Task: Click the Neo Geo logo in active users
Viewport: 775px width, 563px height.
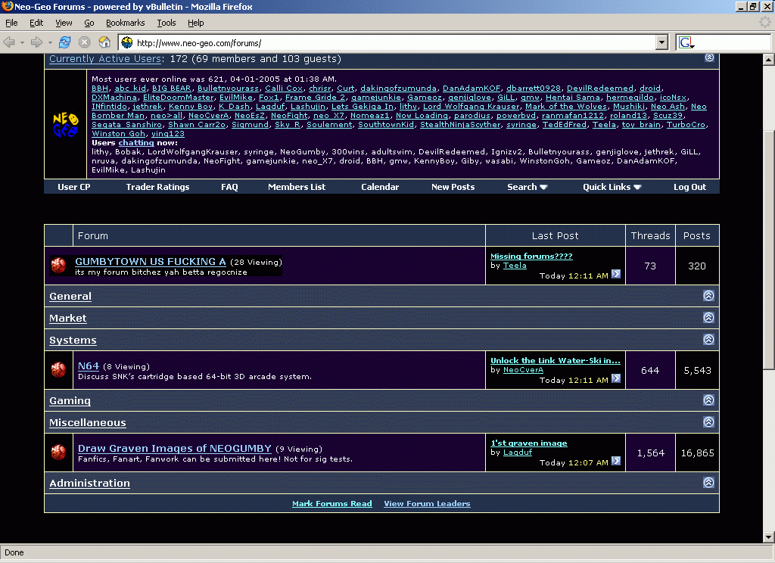Action: 64,123
